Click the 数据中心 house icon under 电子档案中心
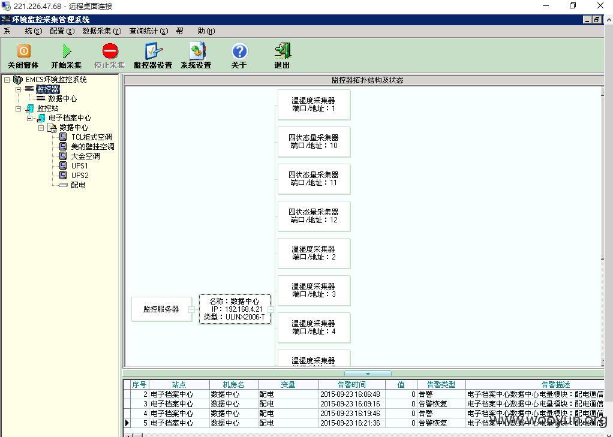 pos(52,128)
